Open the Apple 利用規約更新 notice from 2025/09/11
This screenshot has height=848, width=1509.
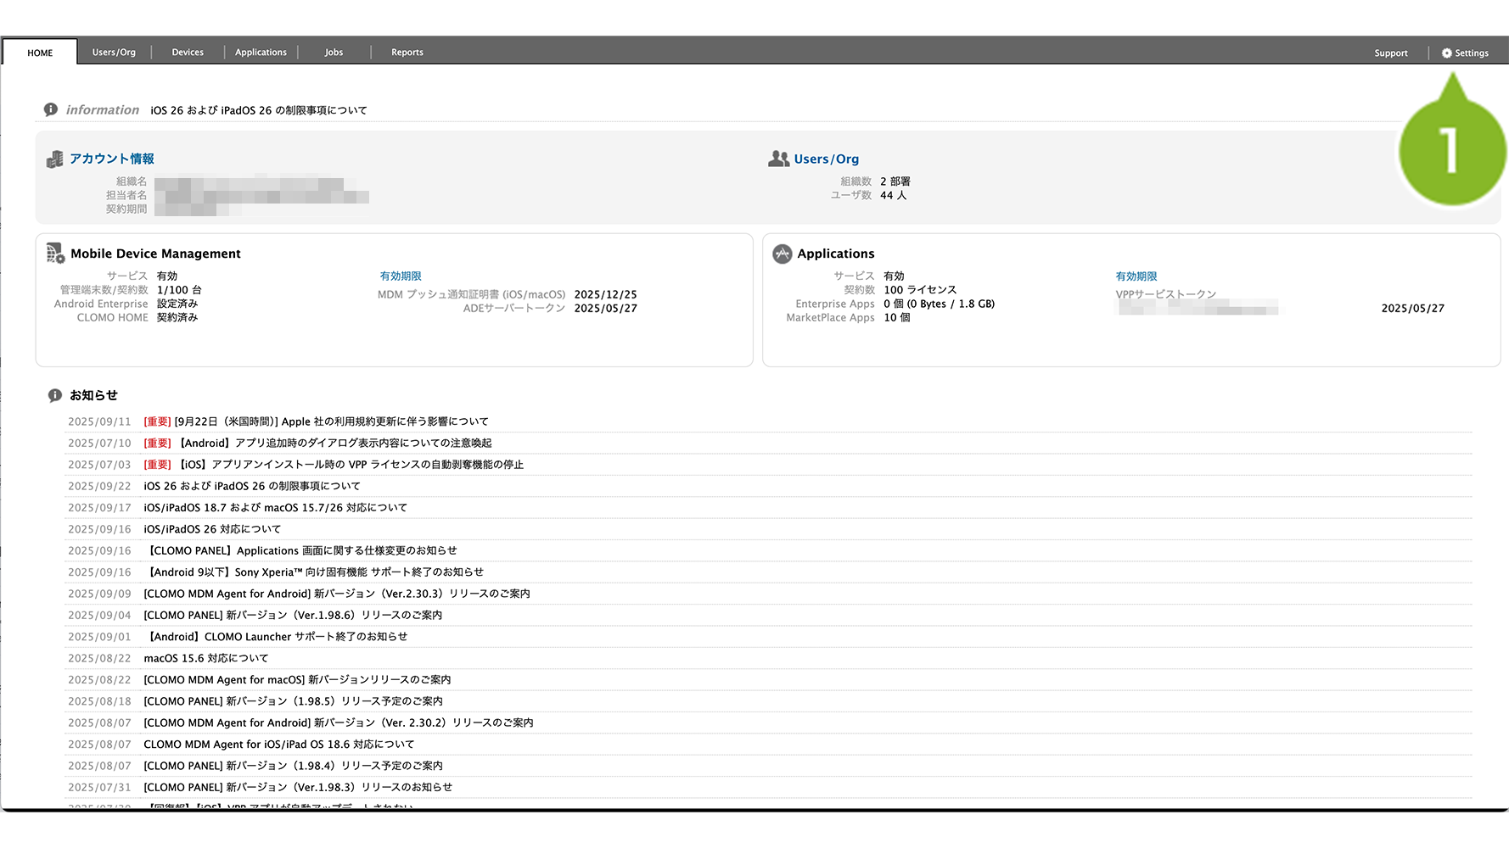pos(331,421)
